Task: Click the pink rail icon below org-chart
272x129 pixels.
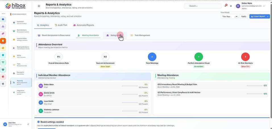Action: point(3,33)
